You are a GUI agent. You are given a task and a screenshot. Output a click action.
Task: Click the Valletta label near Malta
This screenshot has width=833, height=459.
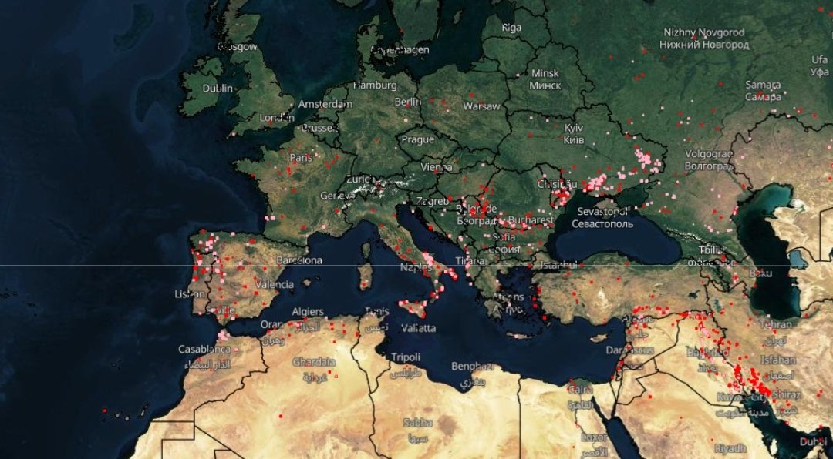419,328
